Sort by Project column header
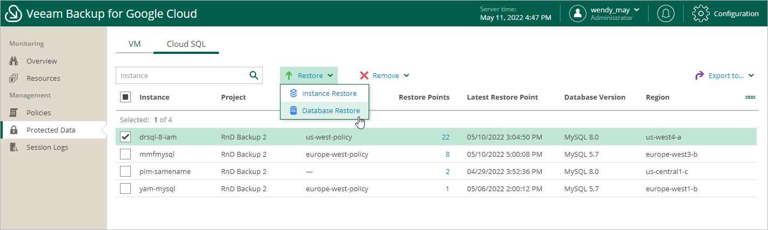This screenshot has height=230, width=768. point(233,97)
